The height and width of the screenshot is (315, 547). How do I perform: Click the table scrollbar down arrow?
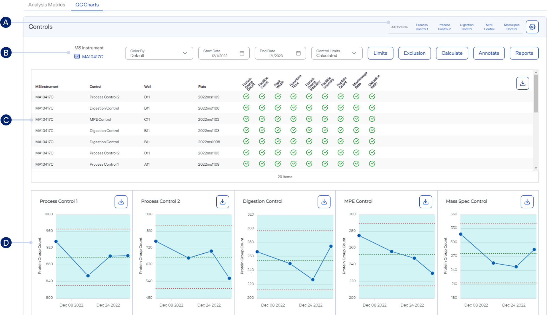pos(536,168)
